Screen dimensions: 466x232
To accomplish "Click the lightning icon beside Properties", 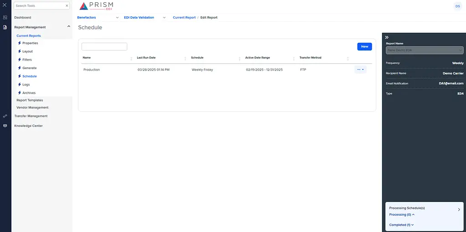I will 20,43.
